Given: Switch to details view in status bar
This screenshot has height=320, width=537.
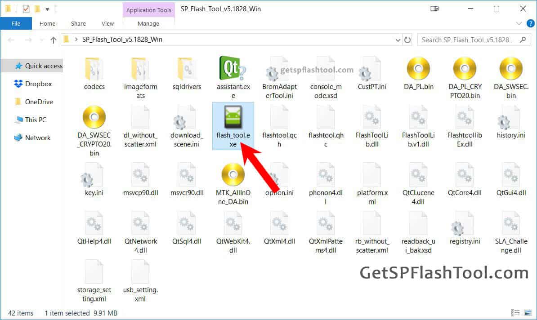Looking at the screenshot, I should click(515, 313).
